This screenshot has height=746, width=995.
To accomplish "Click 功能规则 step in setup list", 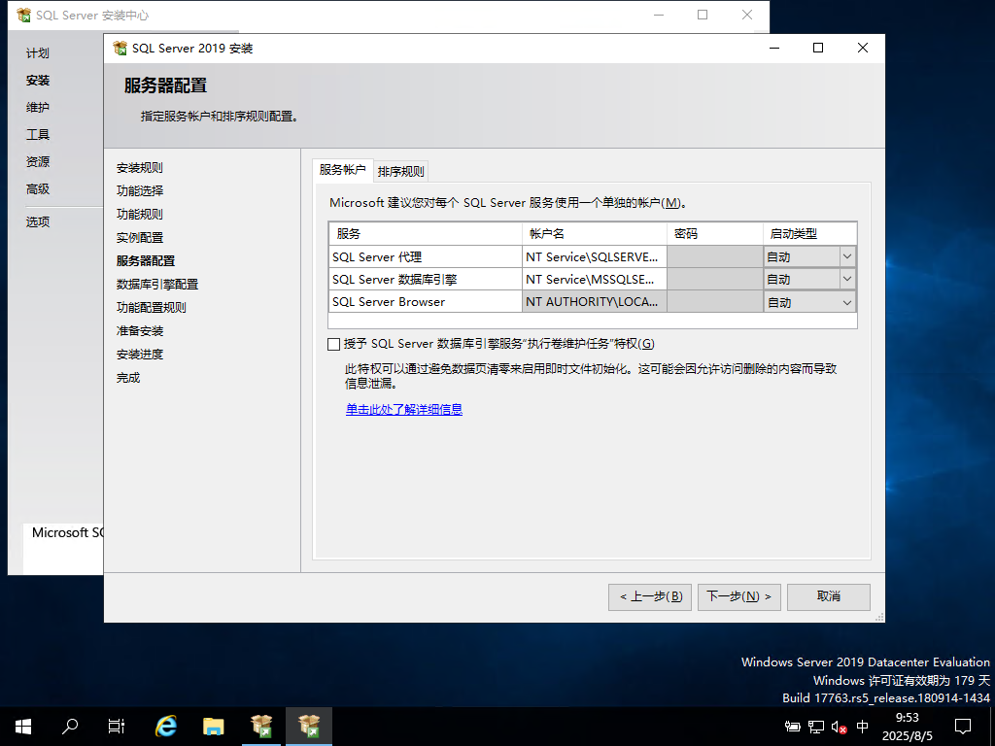I will [x=140, y=215].
